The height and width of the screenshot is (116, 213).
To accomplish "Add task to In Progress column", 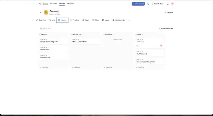I will pyautogui.click(x=76, y=67).
